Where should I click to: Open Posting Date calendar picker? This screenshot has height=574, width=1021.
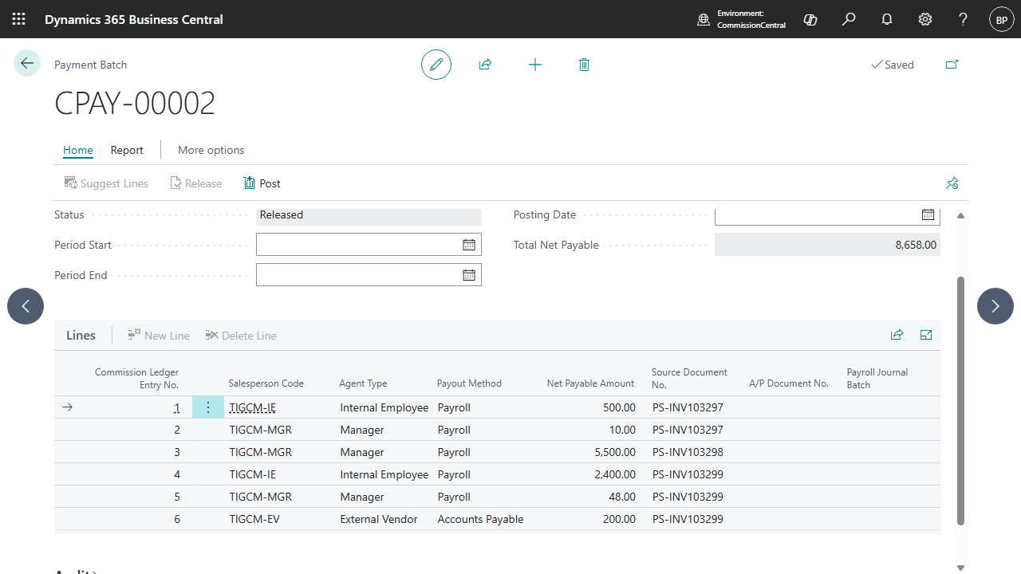(928, 214)
